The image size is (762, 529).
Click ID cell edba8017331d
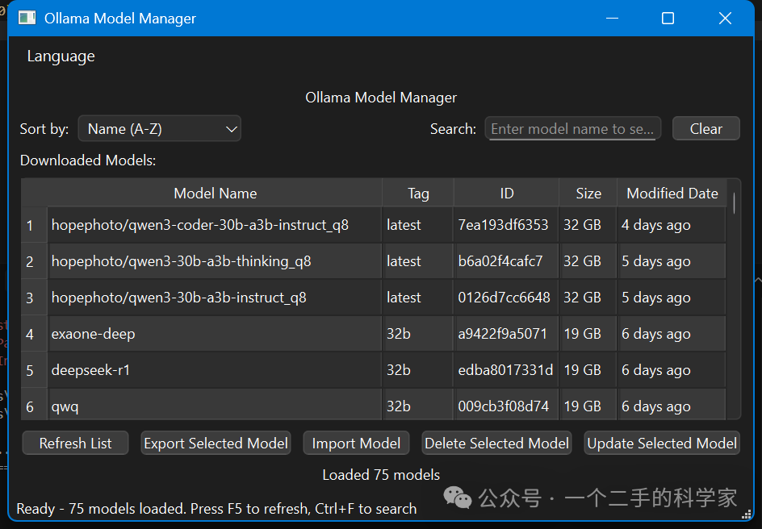pos(506,370)
